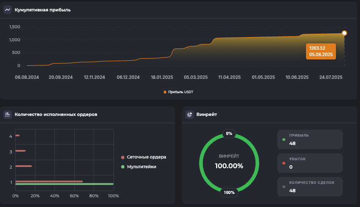Select the green Мультитейки bar at level 1
Image resolution: width=360 pixels, height=207 pixels.
pos(64,184)
